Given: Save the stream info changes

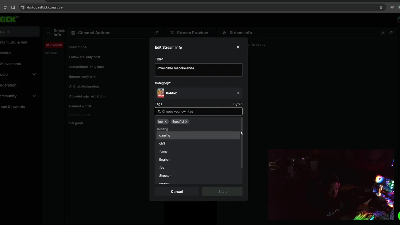Looking at the screenshot, I should point(222,192).
